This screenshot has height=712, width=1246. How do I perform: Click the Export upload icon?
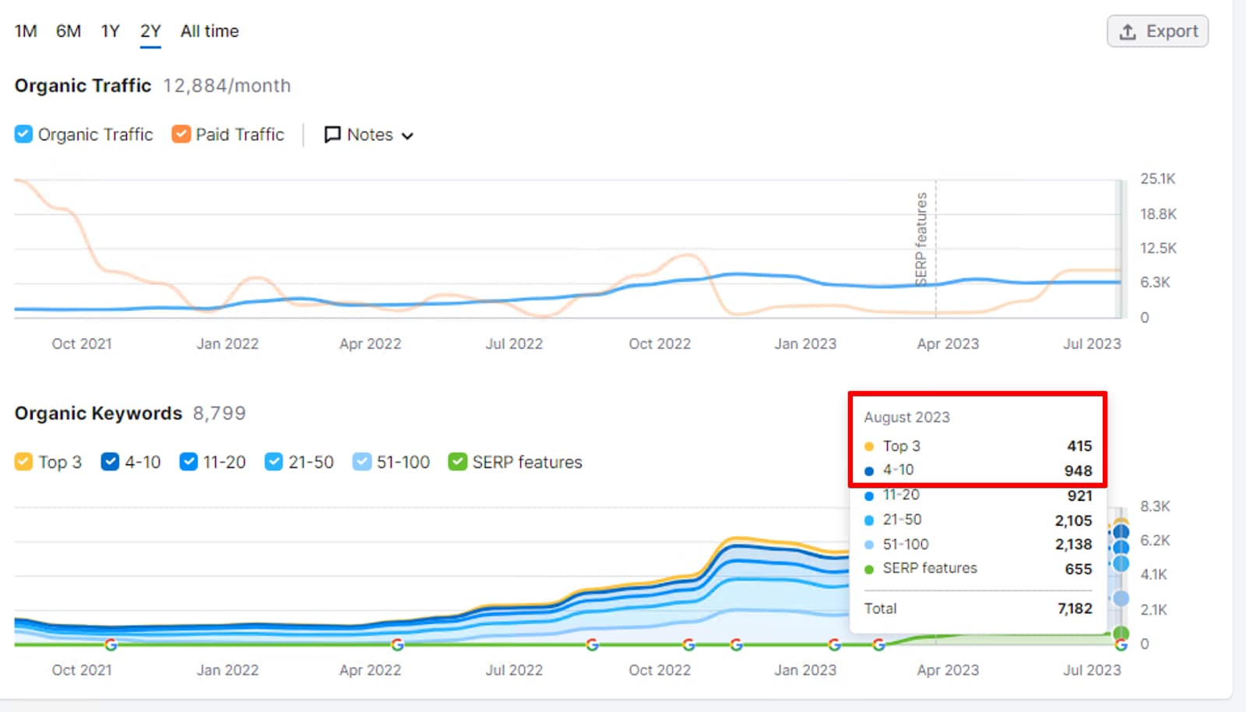click(1127, 31)
